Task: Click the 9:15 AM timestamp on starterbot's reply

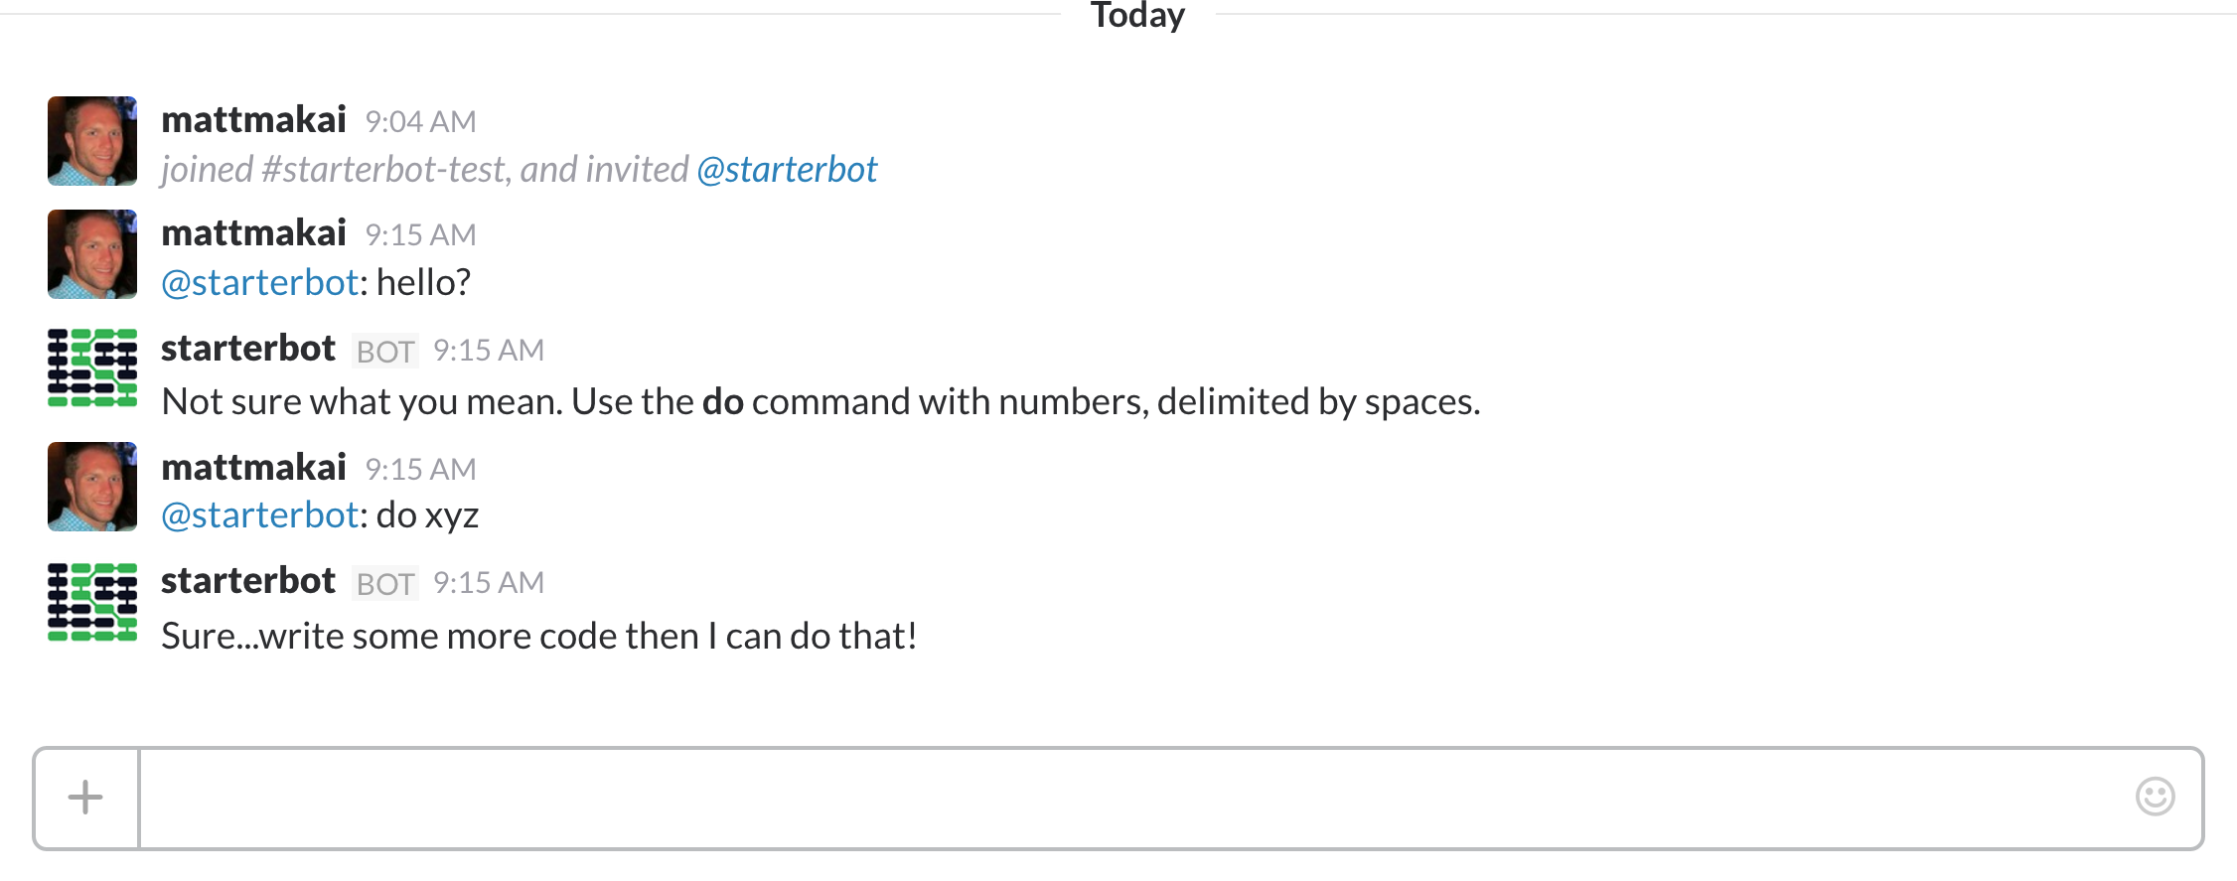Action: 489,351
